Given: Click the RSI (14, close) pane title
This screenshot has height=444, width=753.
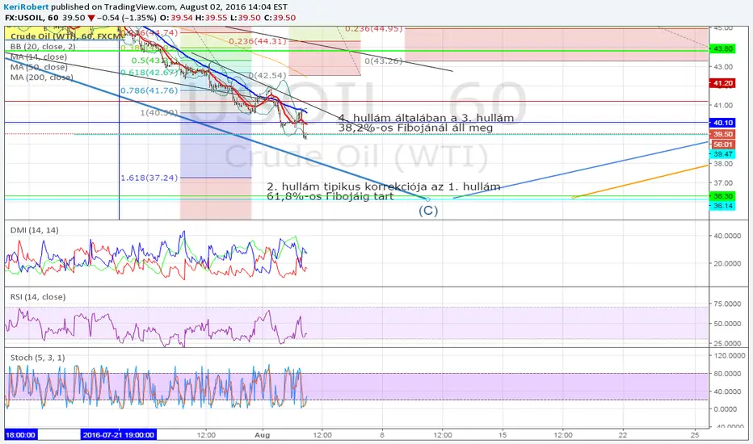Looking at the screenshot, I should pos(38,296).
